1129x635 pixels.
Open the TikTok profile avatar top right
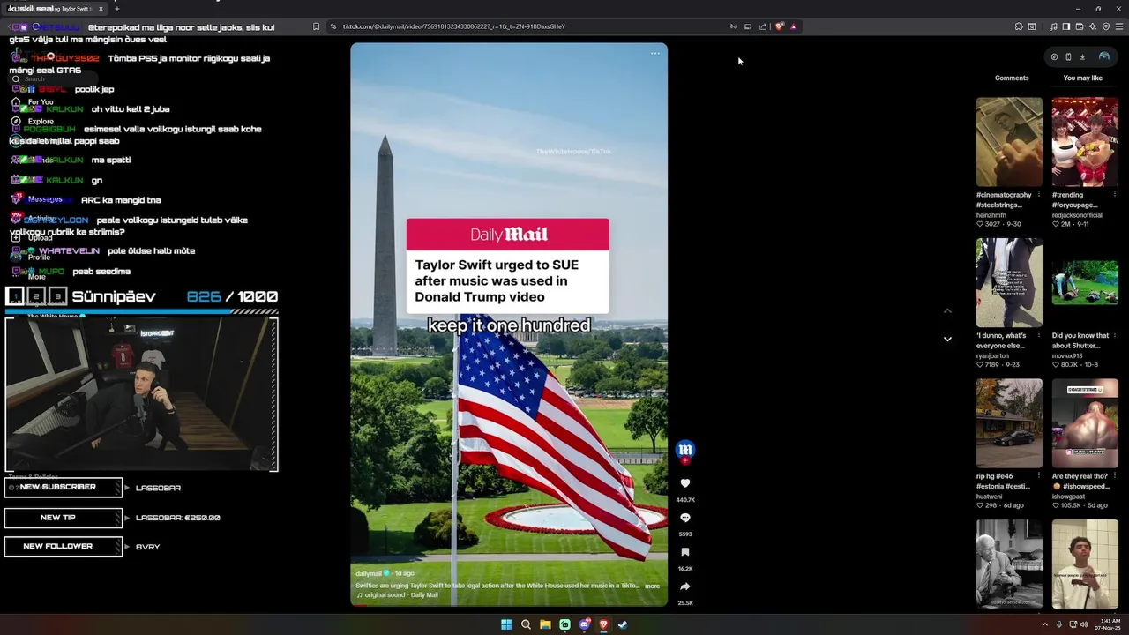click(x=1104, y=56)
